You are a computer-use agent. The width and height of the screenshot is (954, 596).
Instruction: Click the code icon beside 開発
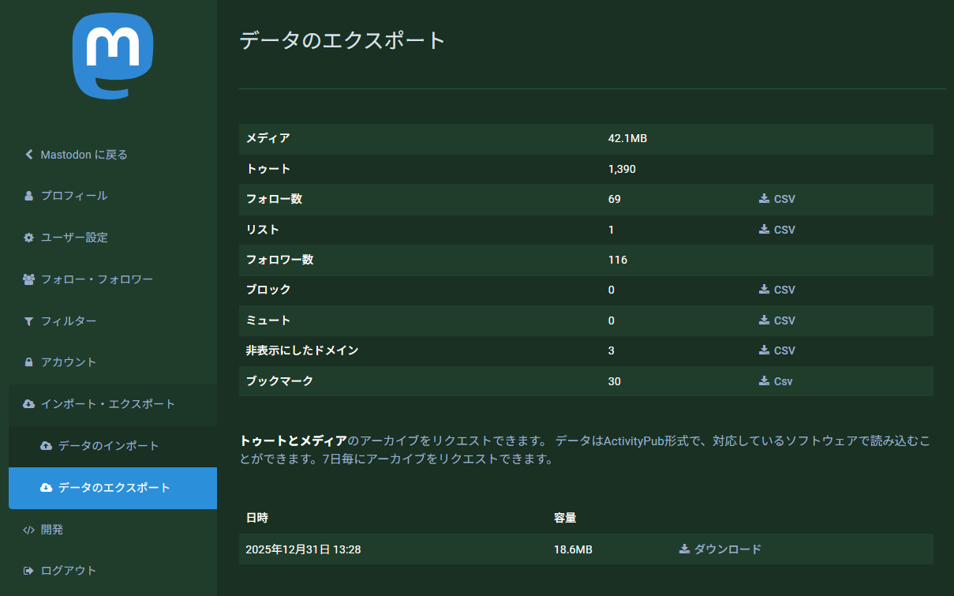point(29,530)
